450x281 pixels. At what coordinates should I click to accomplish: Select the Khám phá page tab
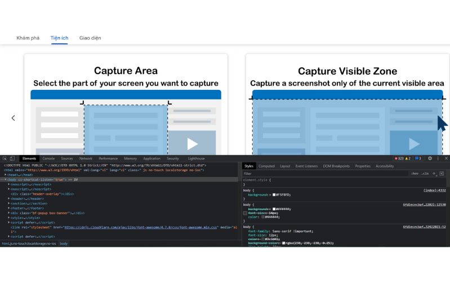[28, 38]
